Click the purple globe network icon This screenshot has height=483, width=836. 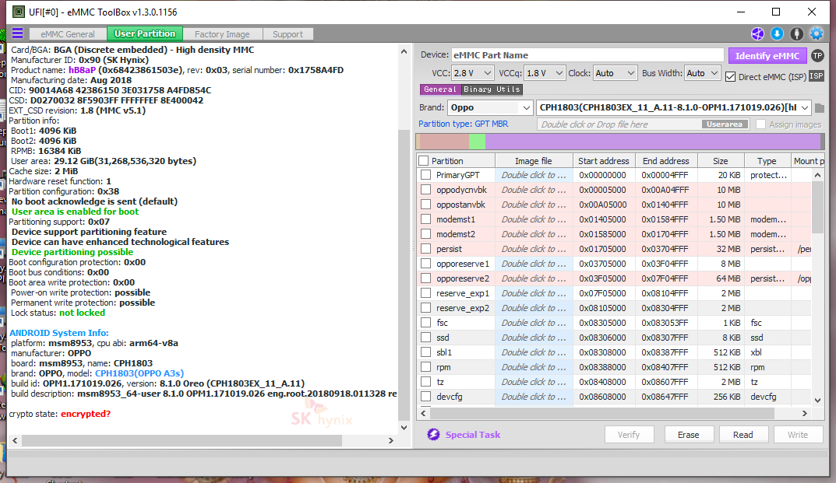click(x=757, y=33)
